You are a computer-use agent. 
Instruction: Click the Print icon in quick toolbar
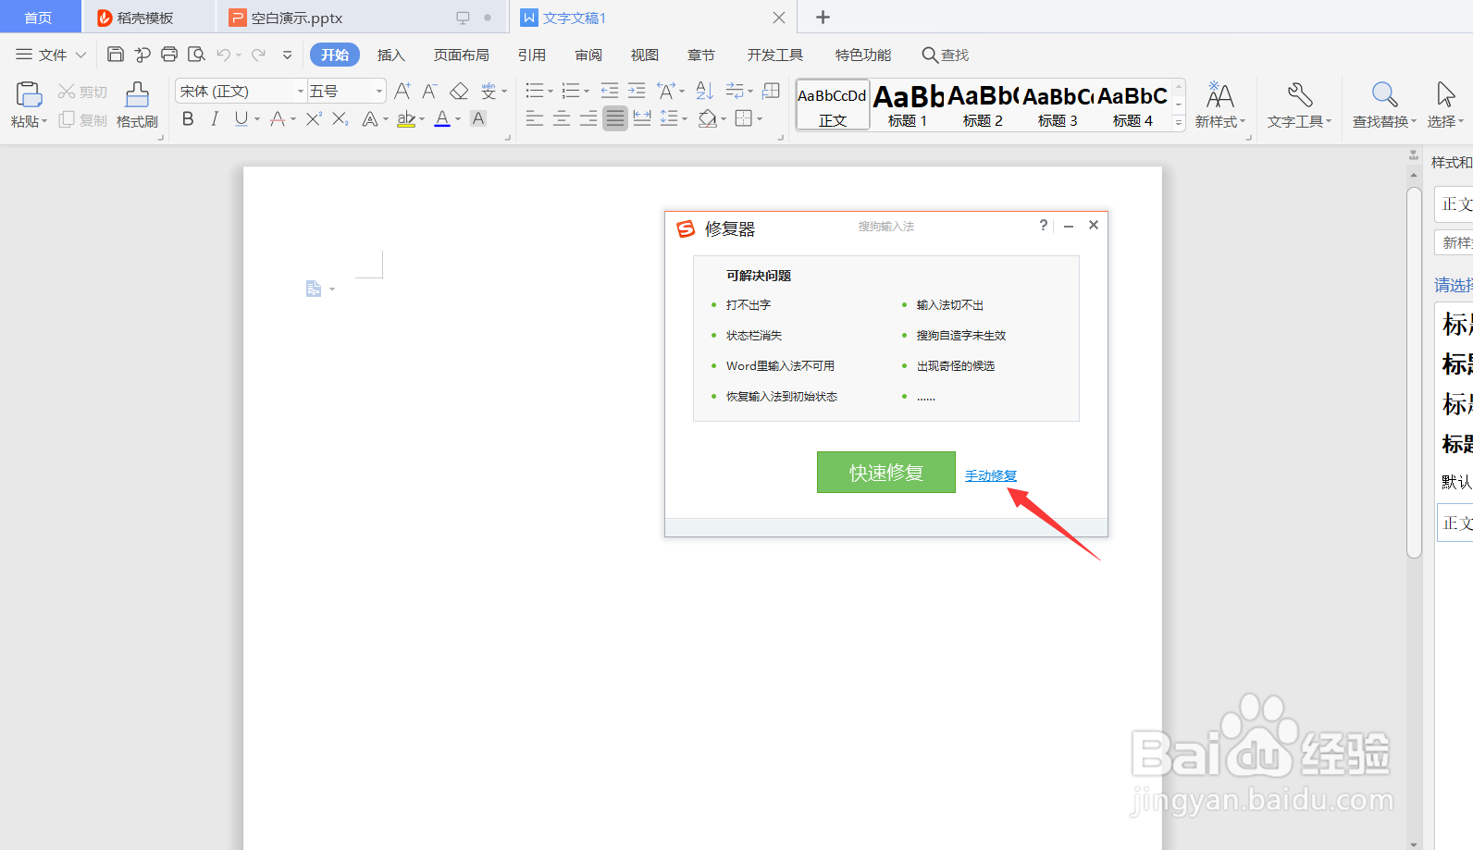pos(169,55)
